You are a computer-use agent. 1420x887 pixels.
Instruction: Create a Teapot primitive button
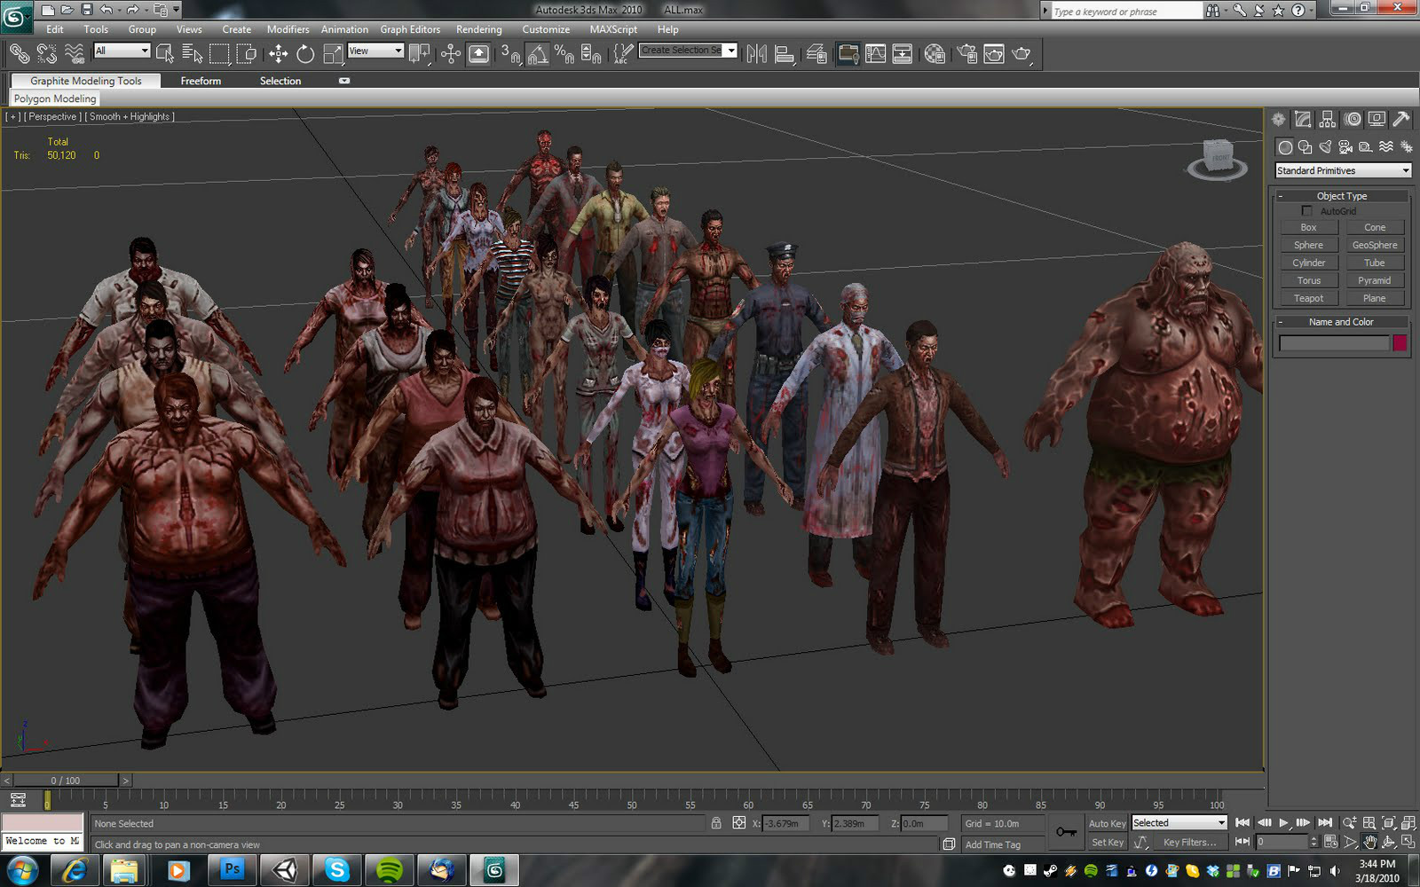pos(1308,298)
